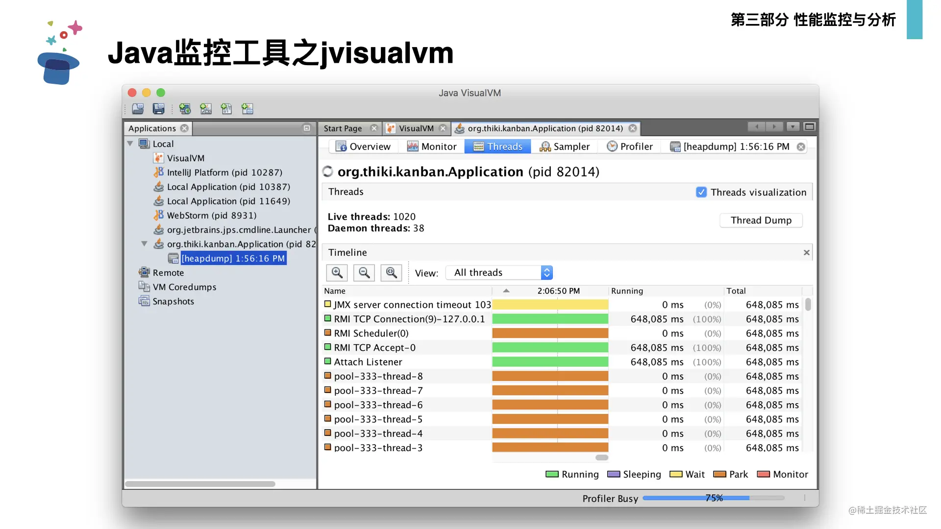Toggle Threads visualization checkbox
The width and height of the screenshot is (941, 529).
click(x=701, y=192)
